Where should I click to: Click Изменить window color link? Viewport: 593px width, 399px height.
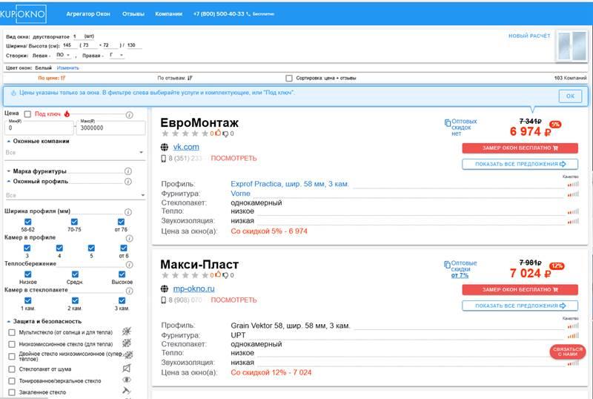[67, 67]
